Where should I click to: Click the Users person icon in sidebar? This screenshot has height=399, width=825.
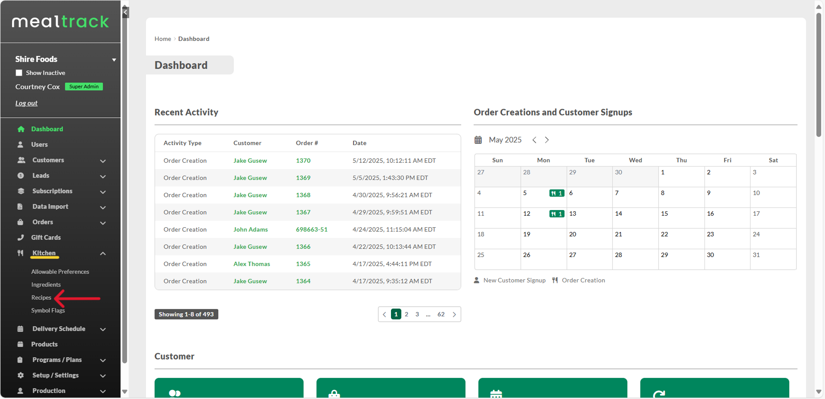[21, 145]
